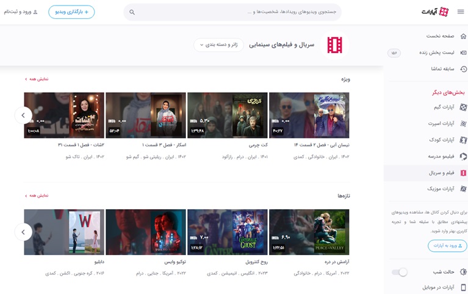Click the large film strip category icon

[x=334, y=45]
